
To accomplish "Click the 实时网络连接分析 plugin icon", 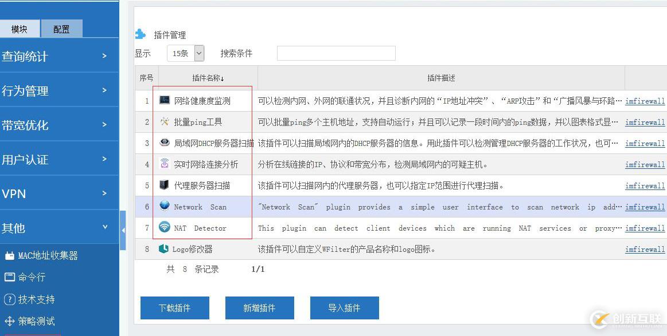I will (164, 164).
